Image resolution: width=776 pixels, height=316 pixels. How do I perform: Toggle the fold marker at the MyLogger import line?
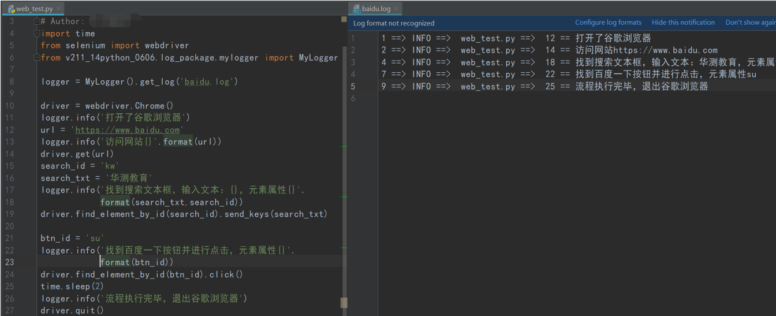(36, 57)
